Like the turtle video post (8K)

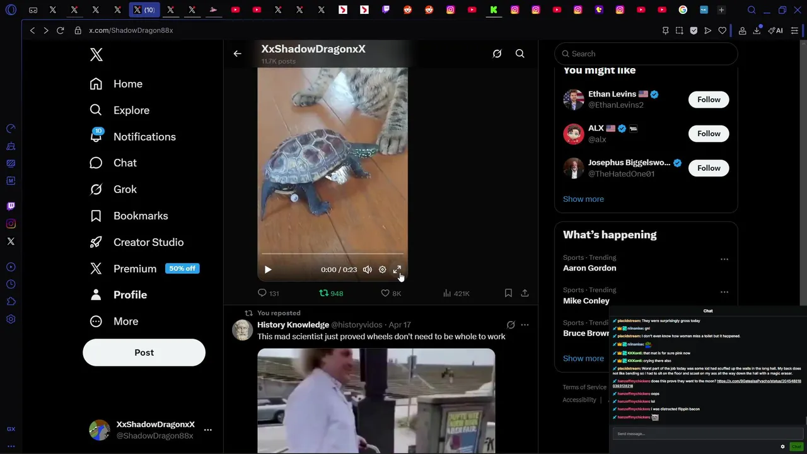[391, 293]
